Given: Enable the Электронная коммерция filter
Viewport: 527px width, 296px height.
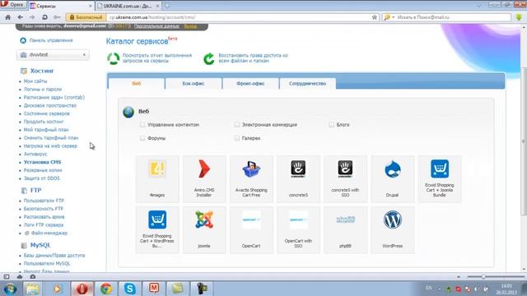Looking at the screenshot, I should (x=237, y=124).
